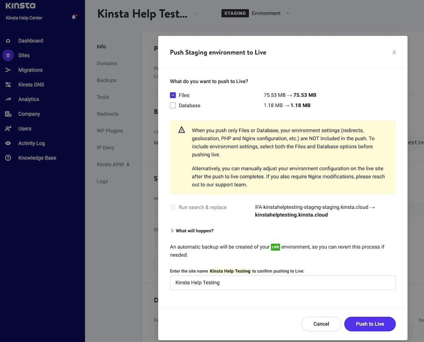The height and width of the screenshot is (342, 424).
Task: Click the site name confirmation input field
Action: [x=283, y=283]
